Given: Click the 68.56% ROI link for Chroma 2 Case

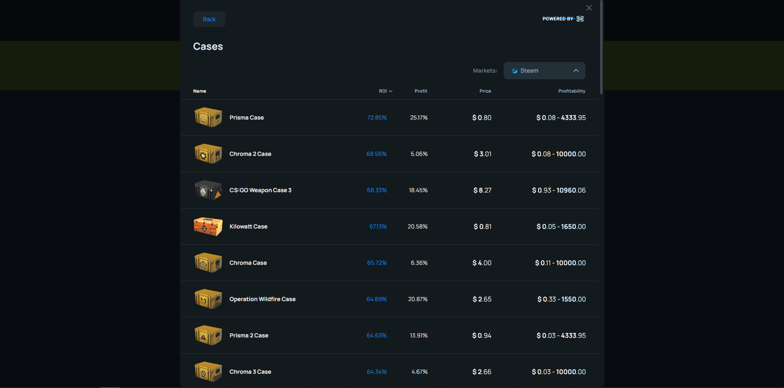Looking at the screenshot, I should point(376,154).
